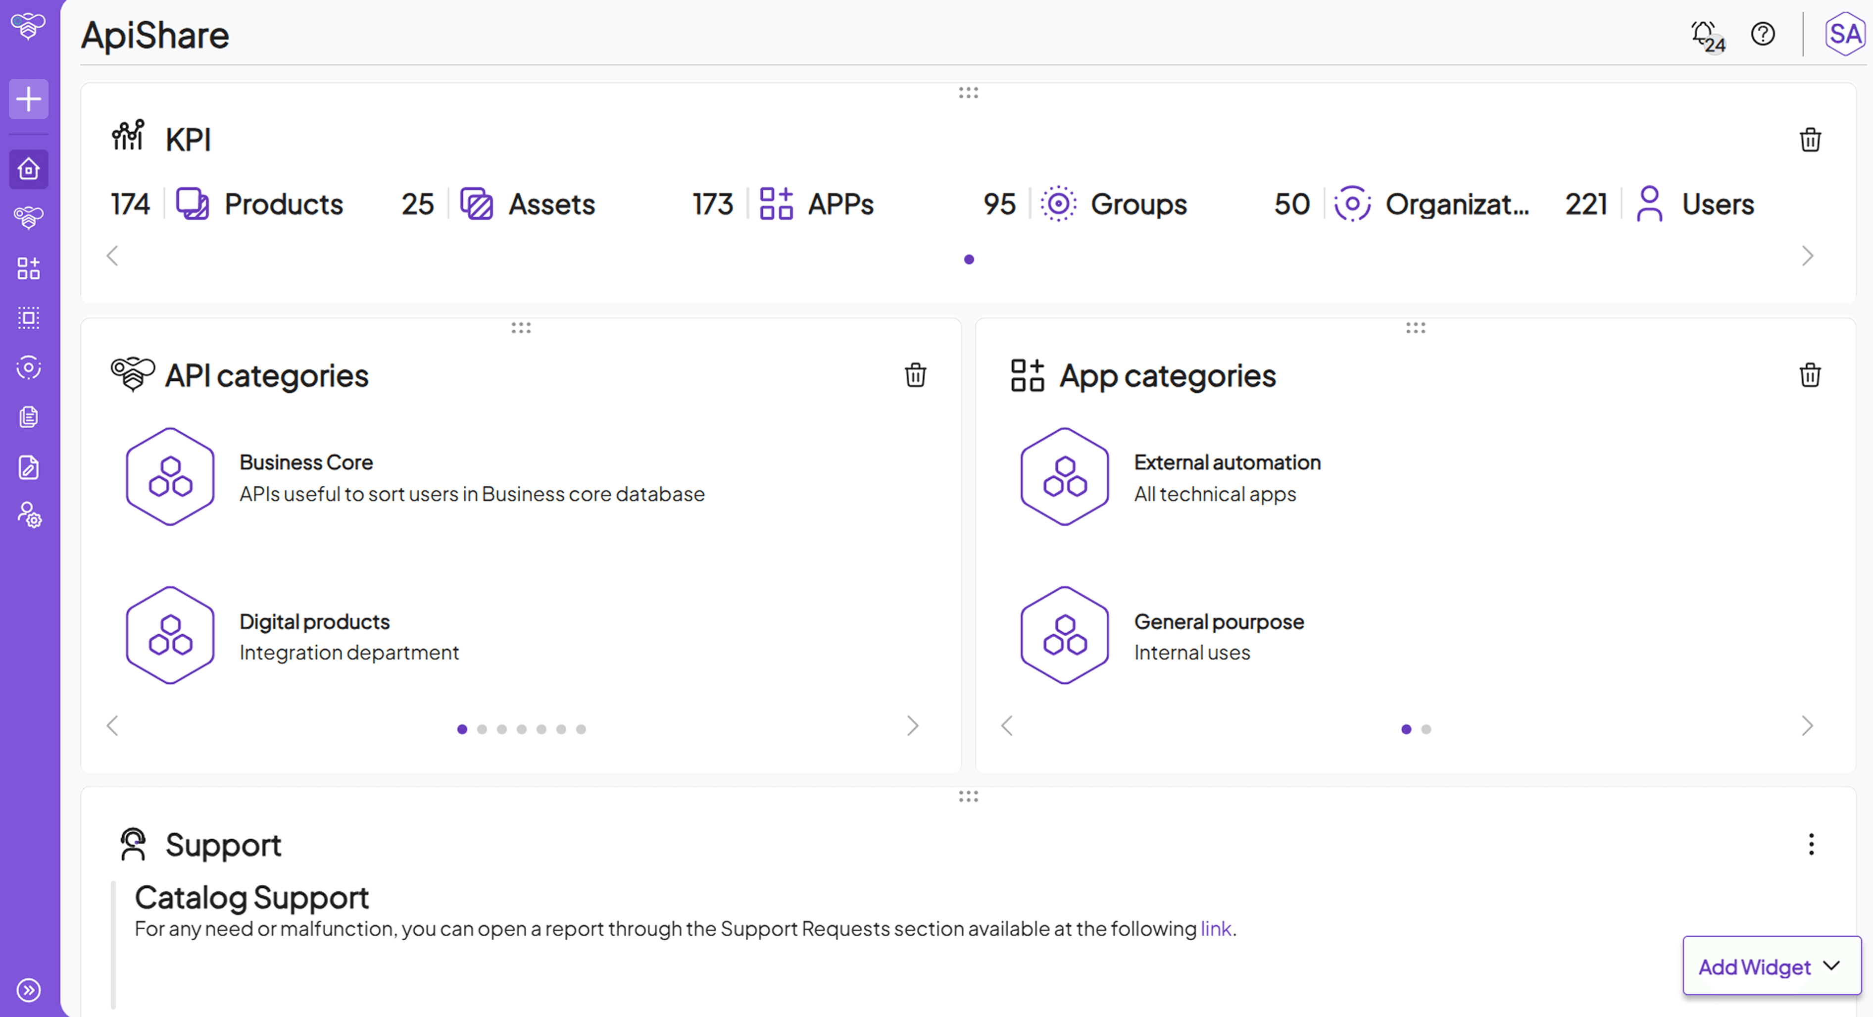
Task: Select the APIs section in the sidebar
Action: click(x=29, y=218)
